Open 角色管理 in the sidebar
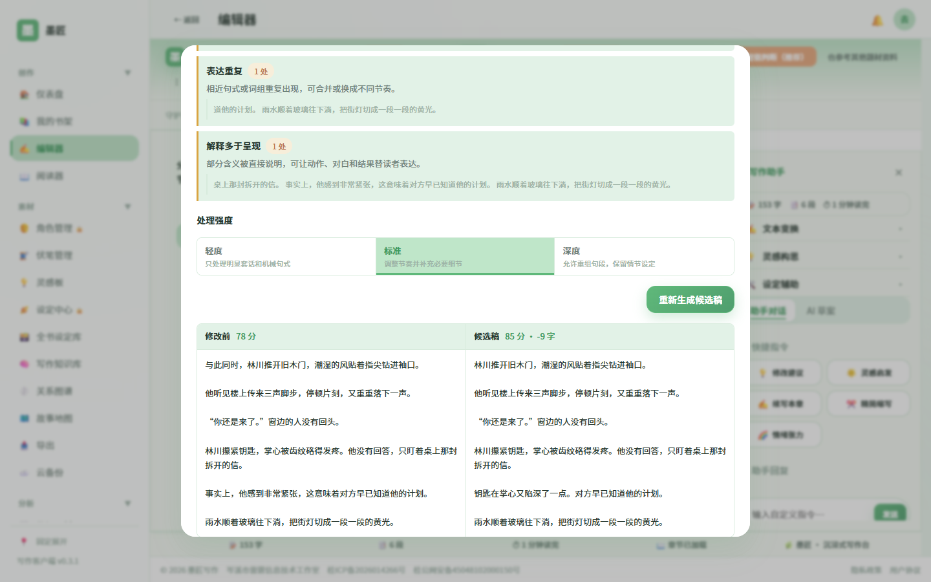This screenshot has height=582, width=931. [74, 228]
